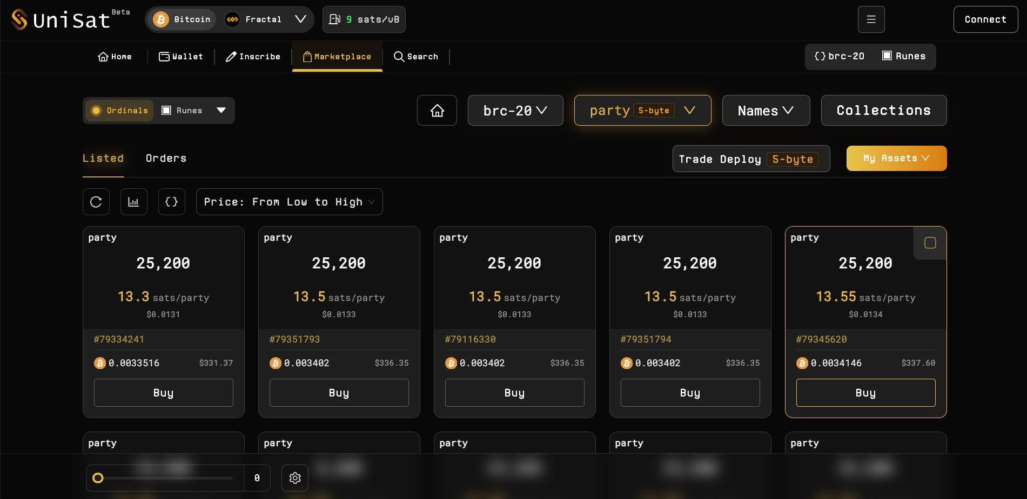Open the hamburger menu icon
1027x499 pixels.
click(871, 19)
